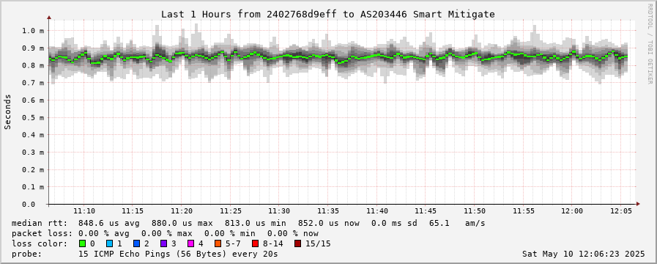The image size is (657, 264).
Task: Click the "11:30" time axis label
Action: (279, 211)
